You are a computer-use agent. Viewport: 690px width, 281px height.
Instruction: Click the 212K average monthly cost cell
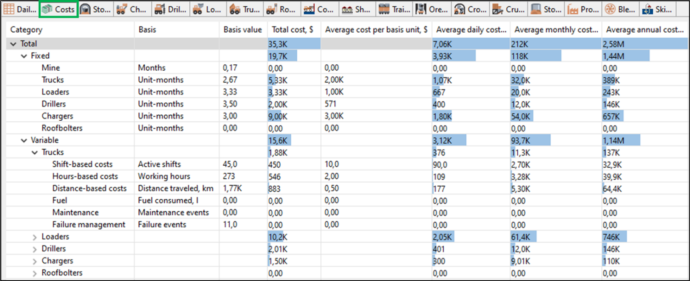[556, 44]
